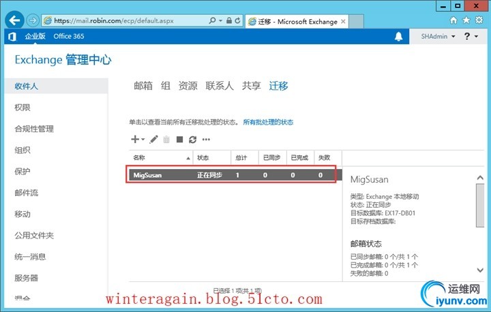
Task: Open 公用文件夹 in the left navigation
Action: click(34, 235)
